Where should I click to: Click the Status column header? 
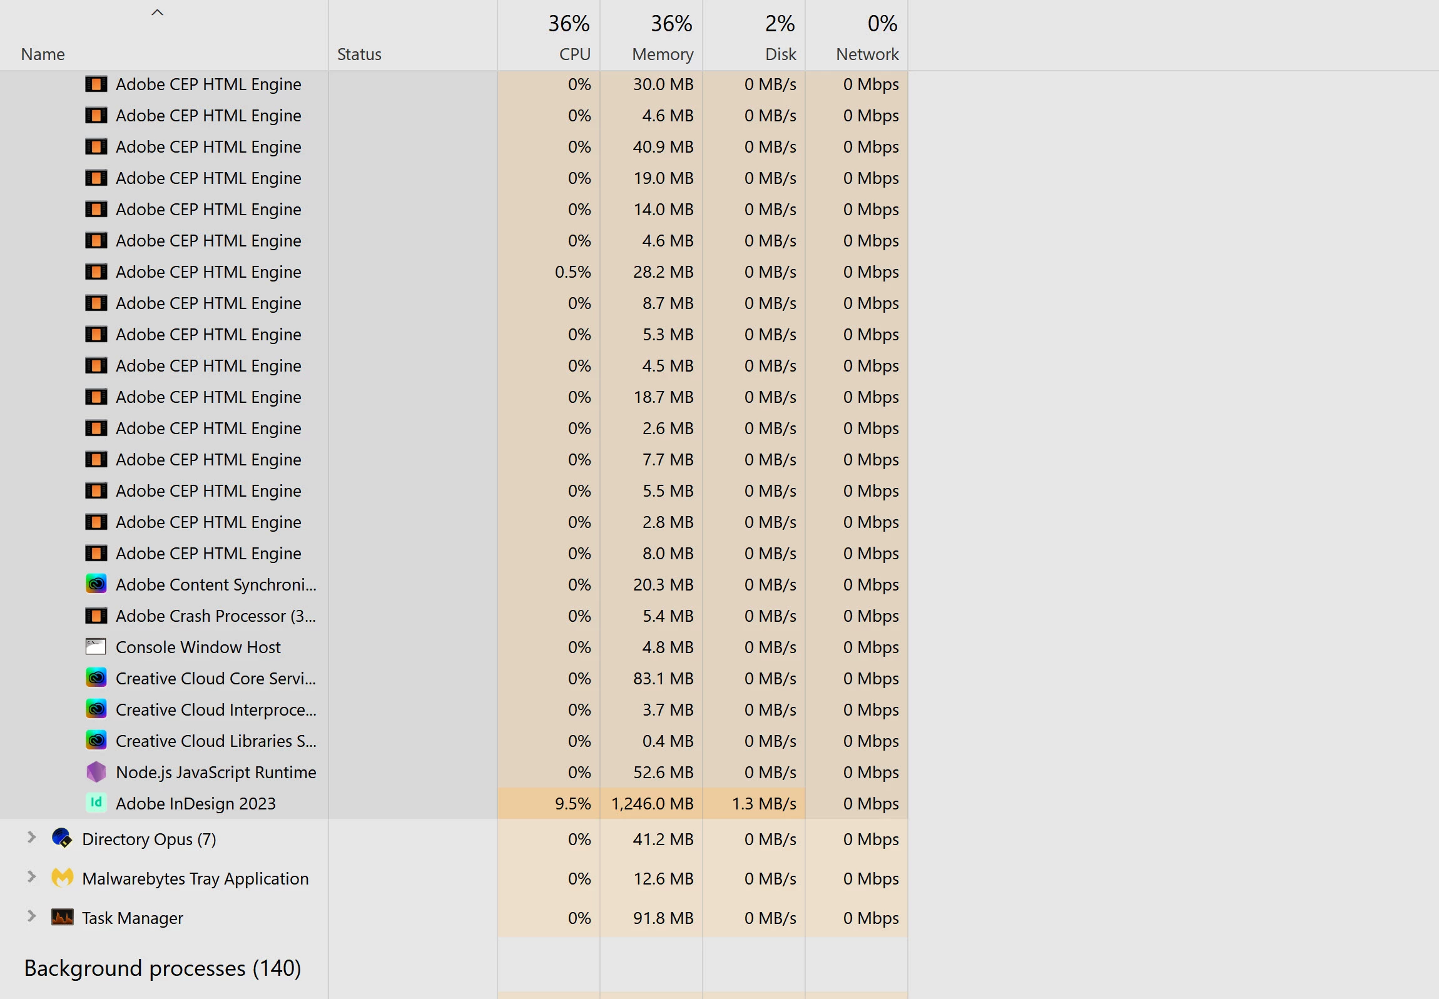click(359, 54)
